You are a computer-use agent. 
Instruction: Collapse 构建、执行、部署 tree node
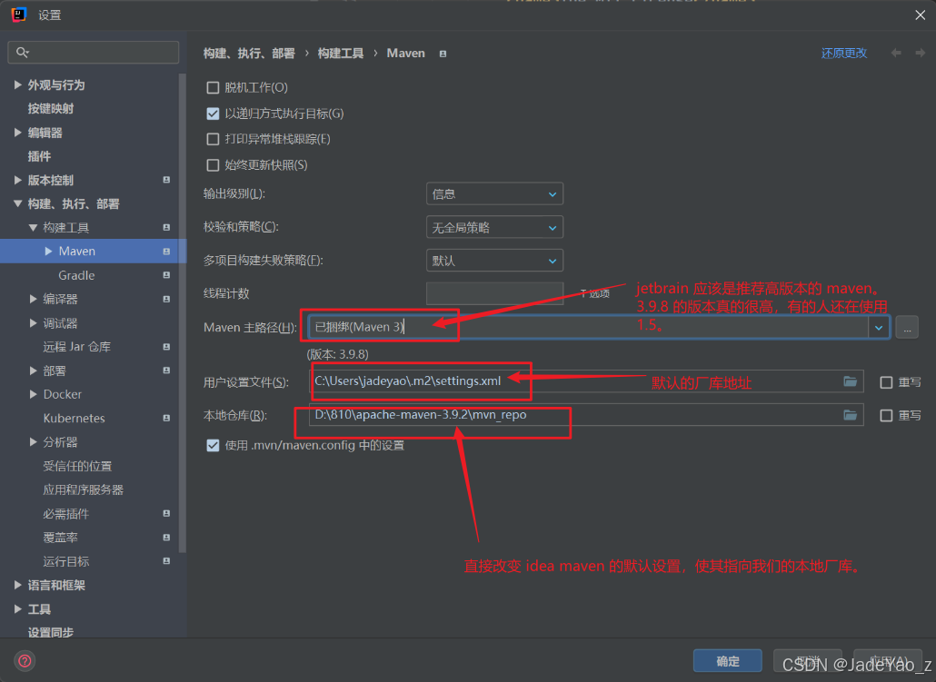pyautogui.click(x=18, y=203)
